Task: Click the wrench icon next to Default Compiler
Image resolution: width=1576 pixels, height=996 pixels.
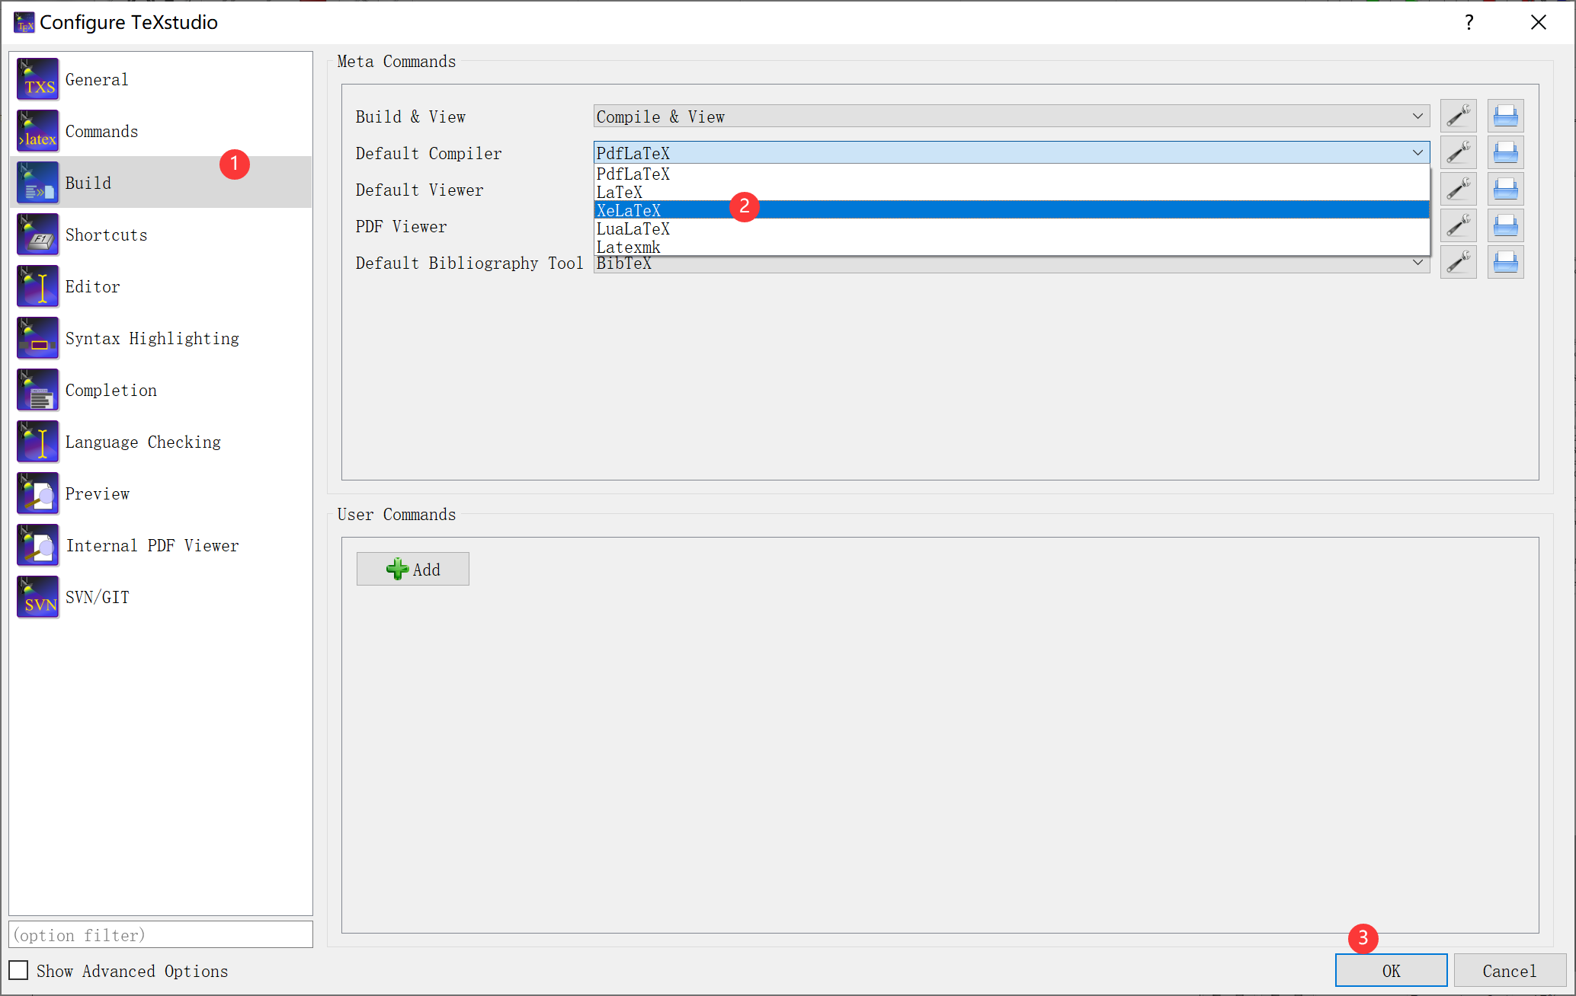Action: (x=1459, y=152)
